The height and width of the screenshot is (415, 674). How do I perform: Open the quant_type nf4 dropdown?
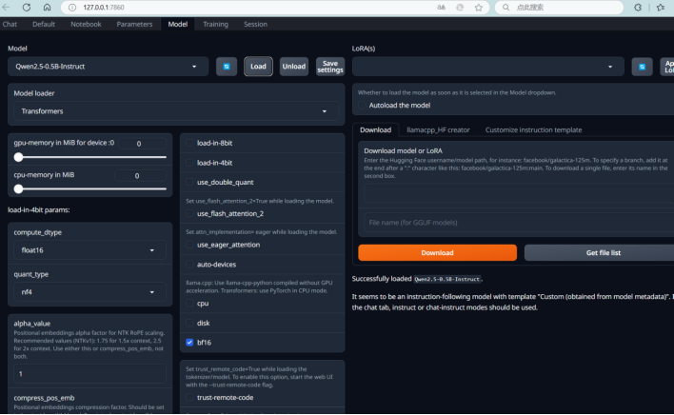click(89, 291)
